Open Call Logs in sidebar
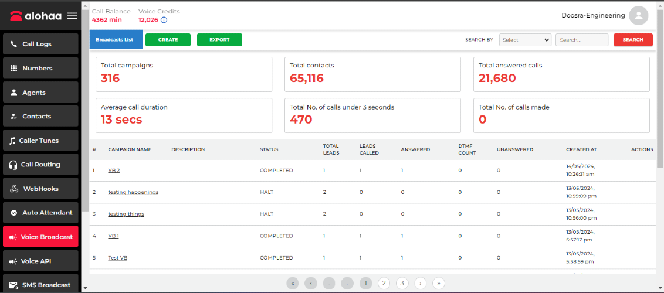664x293 pixels. [x=40, y=44]
